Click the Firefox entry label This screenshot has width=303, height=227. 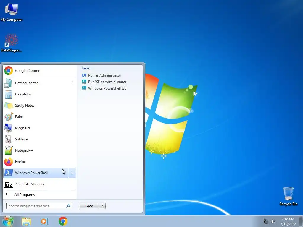[20, 162]
